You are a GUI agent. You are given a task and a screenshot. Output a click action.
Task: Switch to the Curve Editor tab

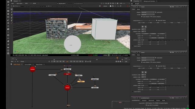28,64
